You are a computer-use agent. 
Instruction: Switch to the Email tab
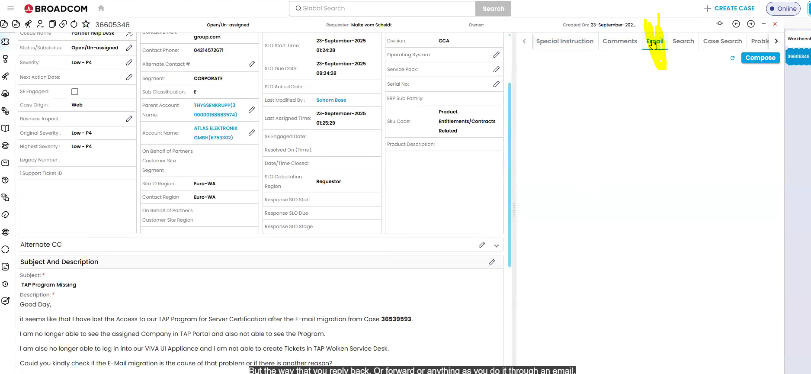[655, 41]
